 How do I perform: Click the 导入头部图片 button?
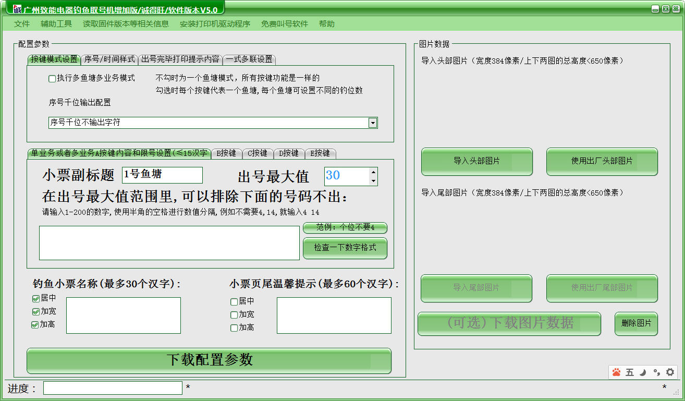coord(476,162)
